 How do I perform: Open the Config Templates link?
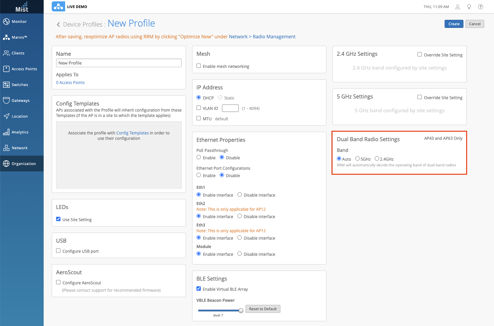132,133
